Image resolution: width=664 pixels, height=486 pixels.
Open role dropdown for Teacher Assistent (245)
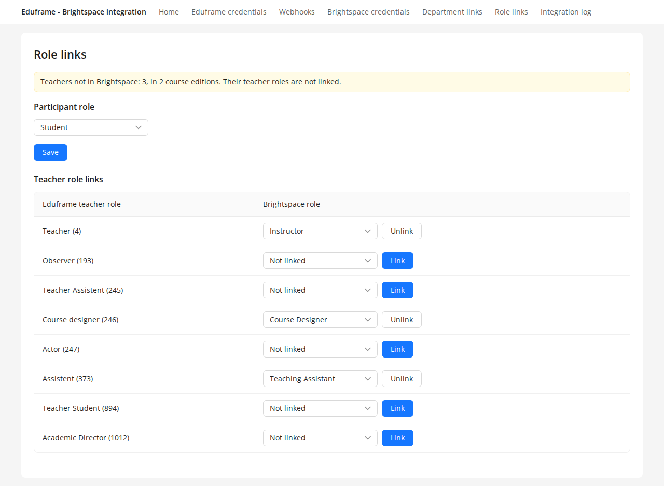coord(320,290)
